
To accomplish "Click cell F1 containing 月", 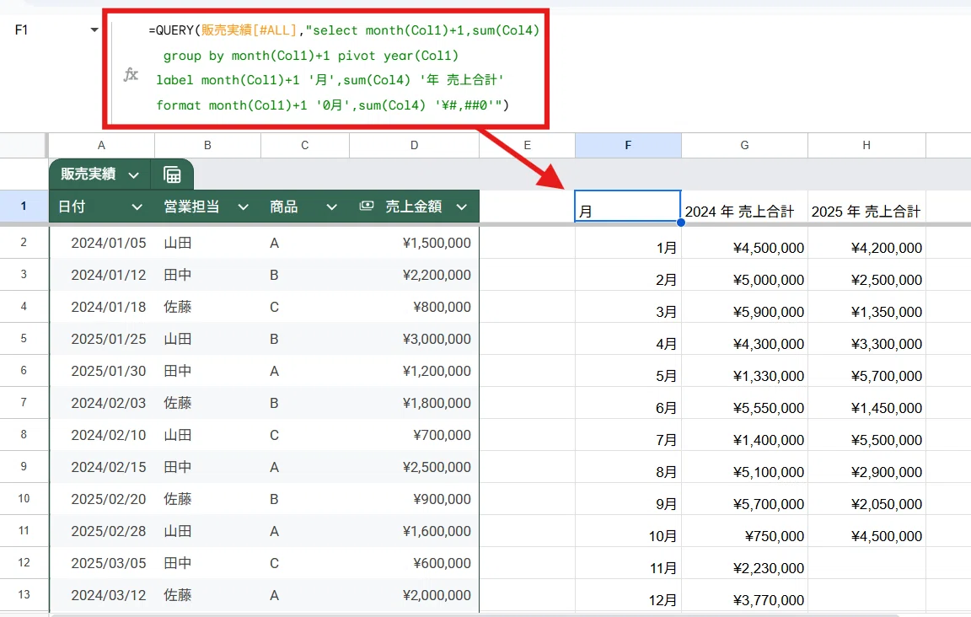I will tap(628, 207).
